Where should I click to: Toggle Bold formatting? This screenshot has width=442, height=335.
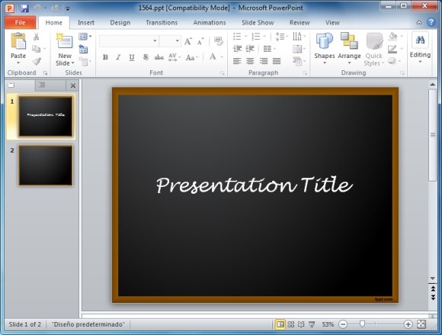click(105, 57)
